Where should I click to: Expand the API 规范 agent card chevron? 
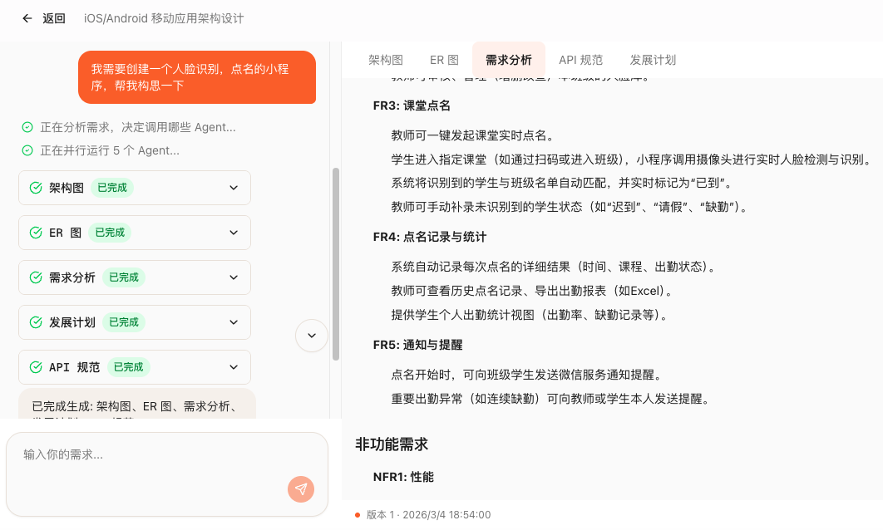(x=234, y=367)
